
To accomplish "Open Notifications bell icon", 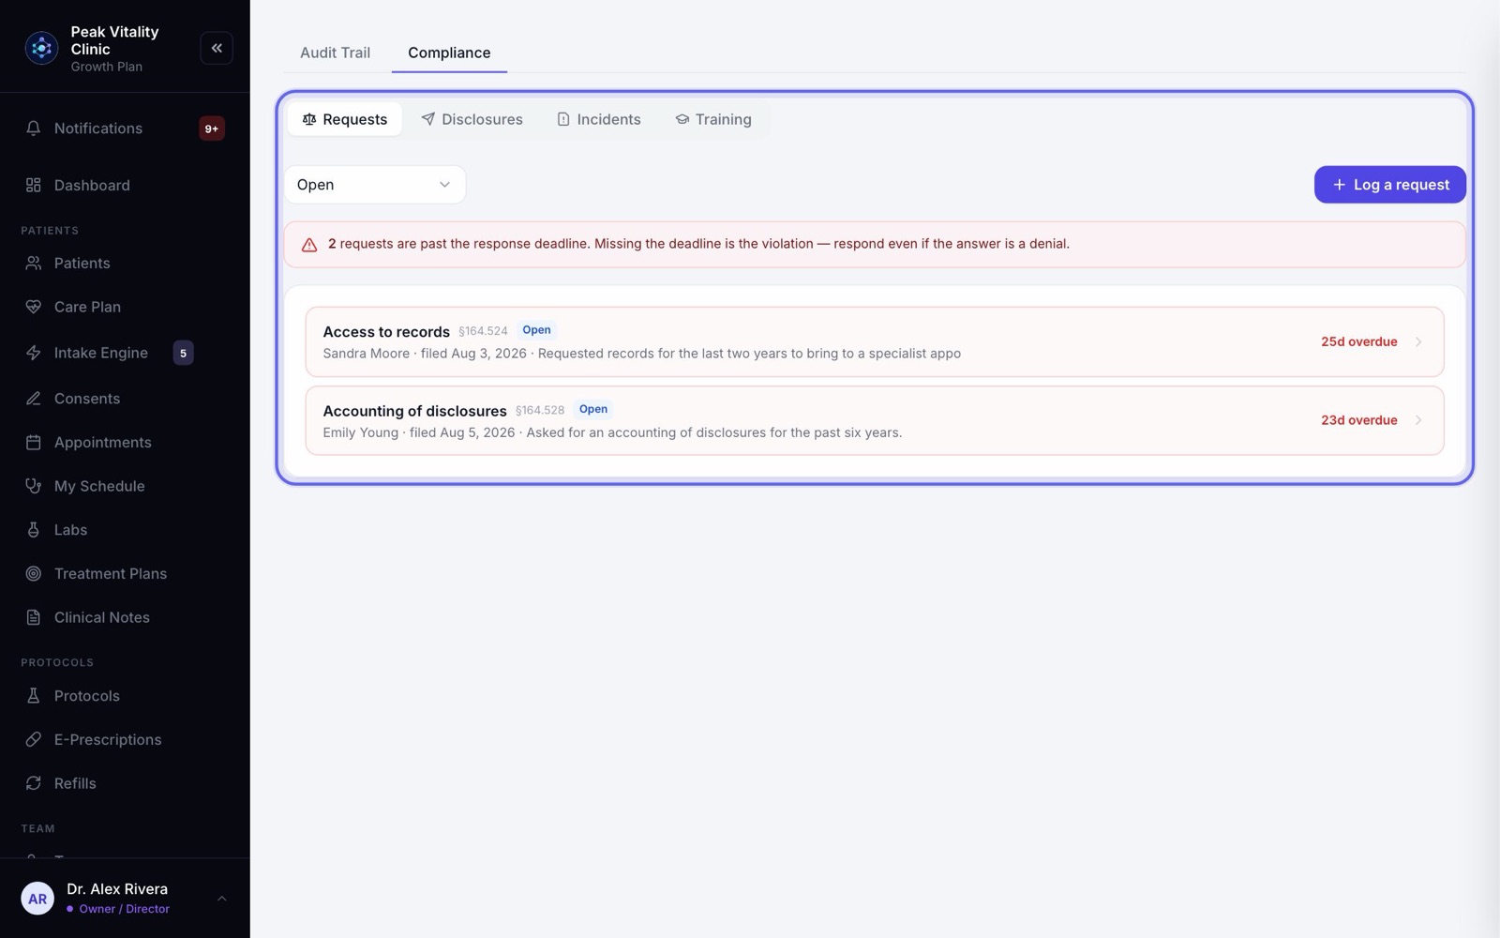I will coord(34,129).
